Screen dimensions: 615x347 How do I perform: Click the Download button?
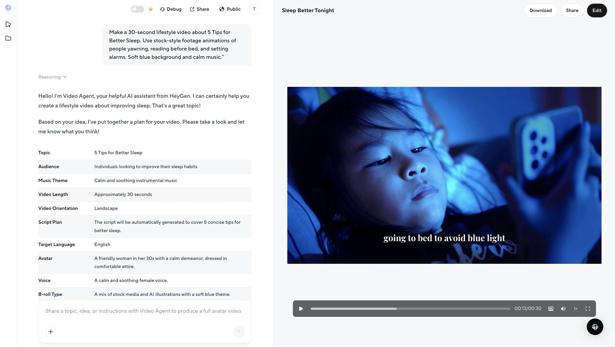point(540,10)
